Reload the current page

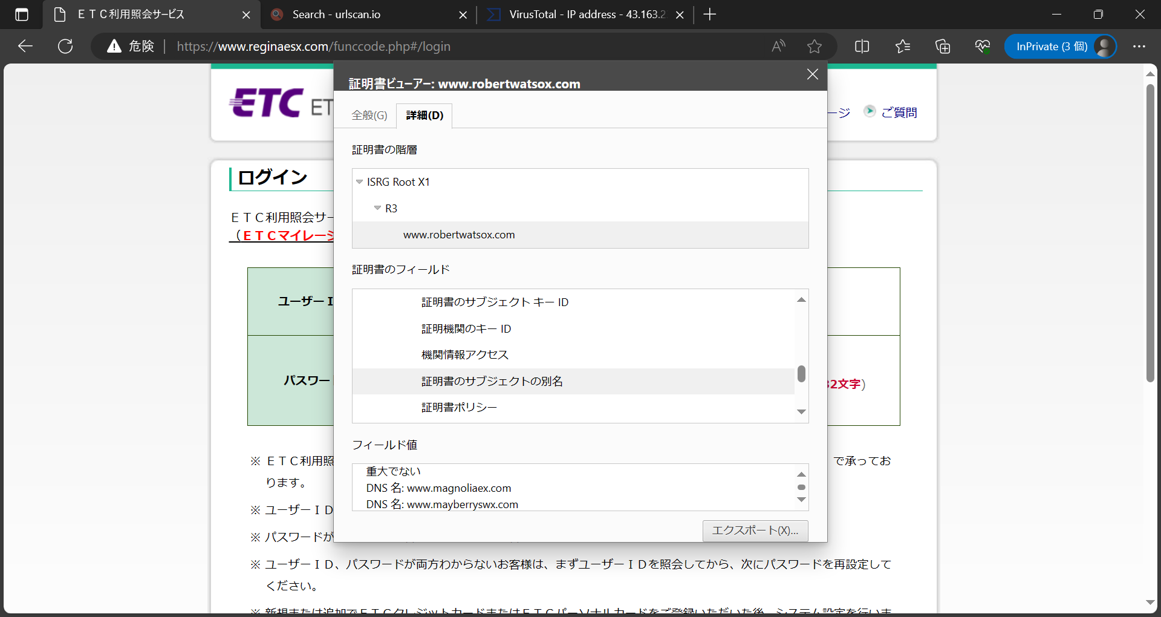point(65,46)
